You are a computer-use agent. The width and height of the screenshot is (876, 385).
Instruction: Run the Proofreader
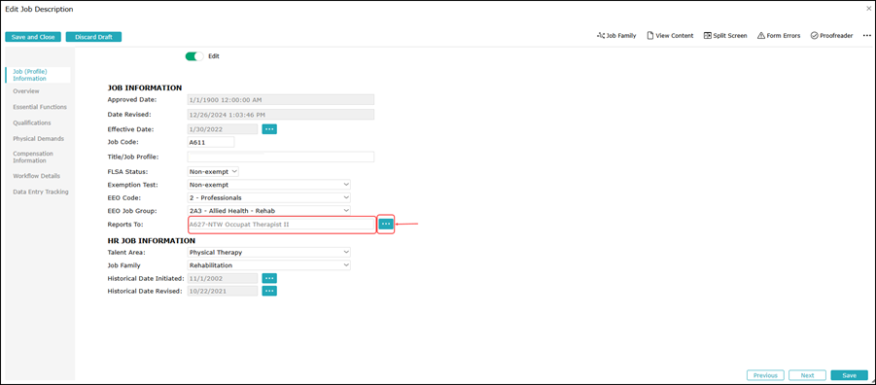pos(832,36)
